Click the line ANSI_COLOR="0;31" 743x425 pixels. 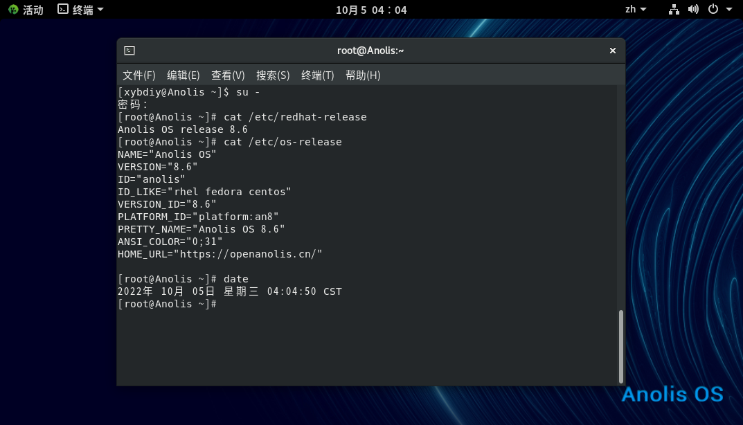pyautogui.click(x=170, y=242)
